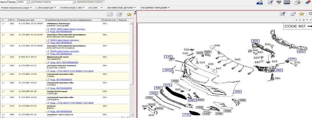The width and height of the screenshot is (312, 118).
Task: Go to diagram page 4
Action: coord(307,20)
